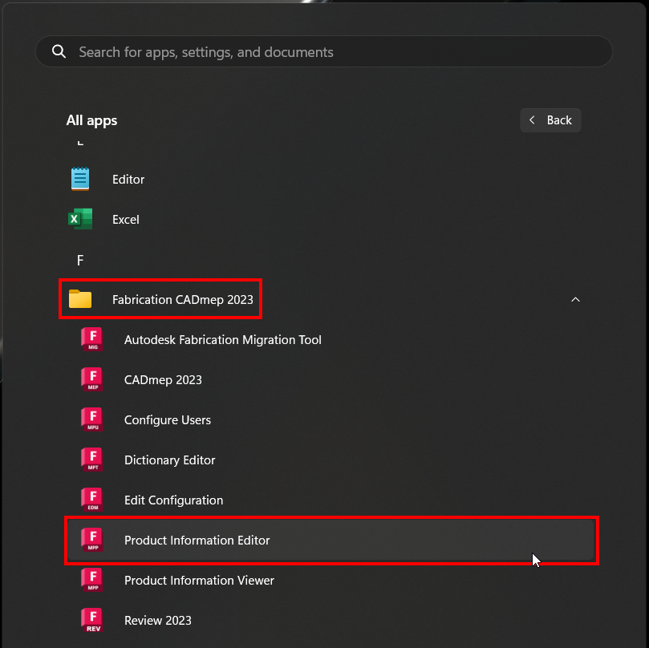The width and height of the screenshot is (649, 648).
Task: Click the Review 2023 REV icon
Action: (91, 620)
